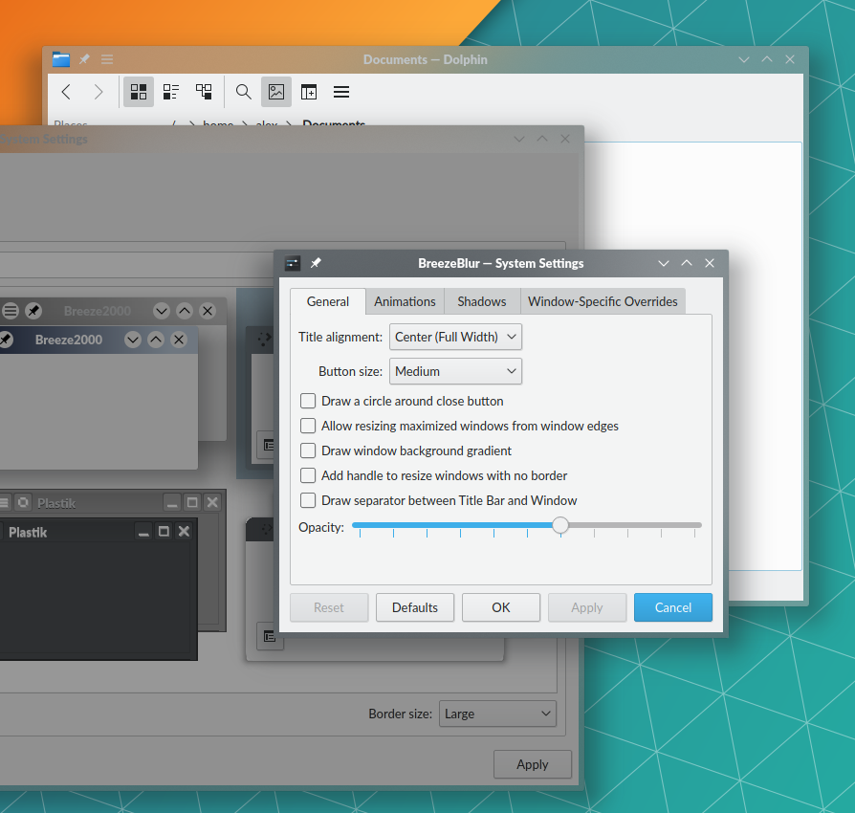This screenshot has height=813, width=855.
Task: Switch to the Shadows tab
Action: coord(482,301)
